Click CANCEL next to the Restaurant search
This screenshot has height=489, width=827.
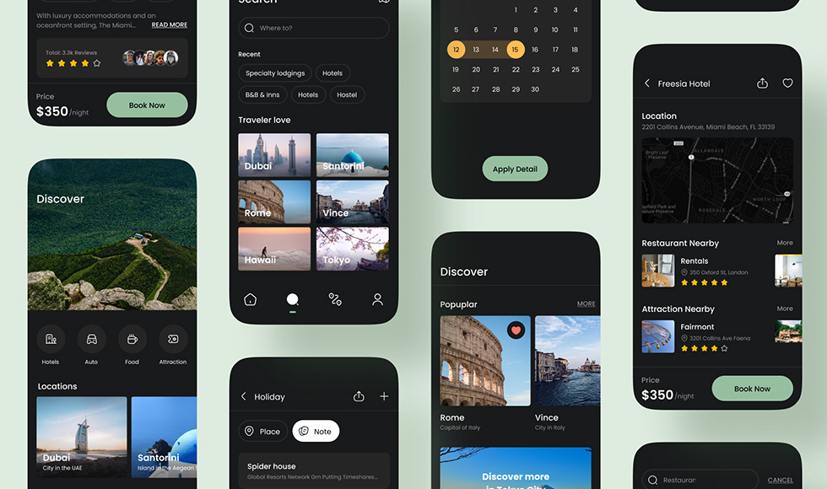780,480
